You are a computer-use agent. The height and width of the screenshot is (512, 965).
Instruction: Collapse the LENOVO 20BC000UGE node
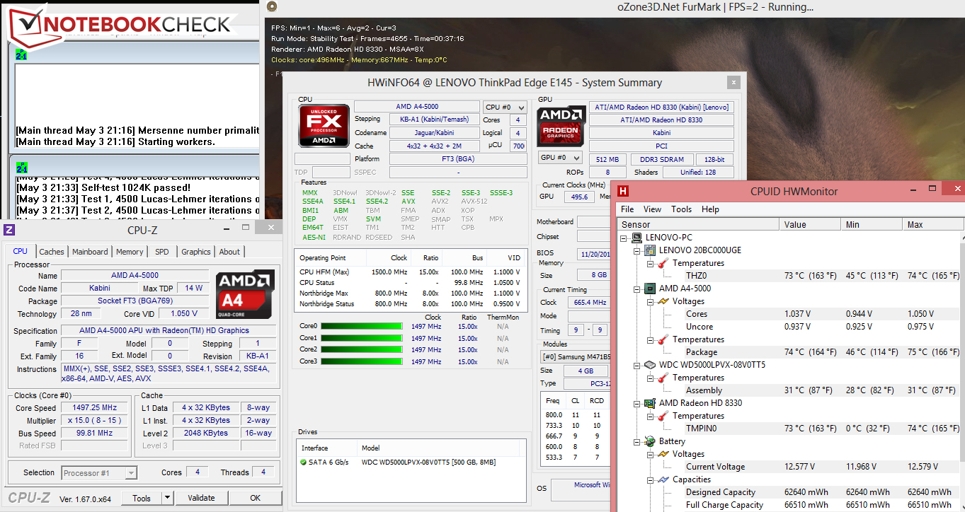point(637,250)
